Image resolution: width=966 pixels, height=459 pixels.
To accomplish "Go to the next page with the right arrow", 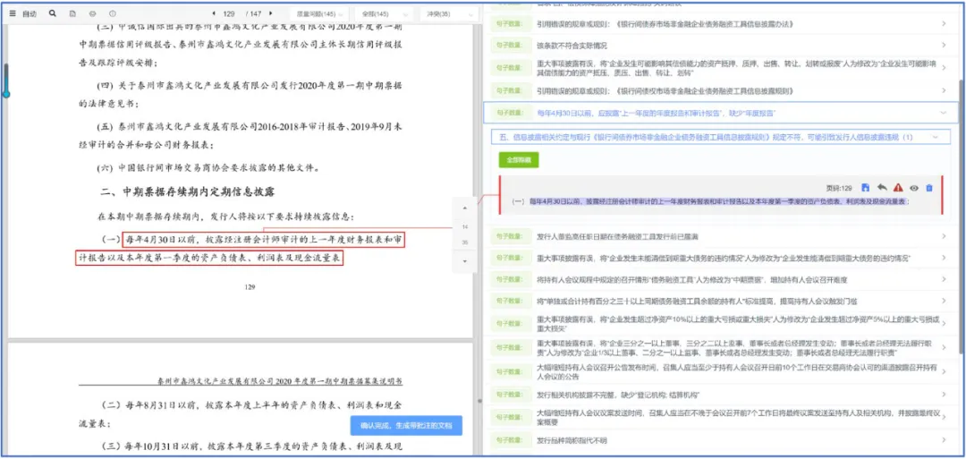I will click(270, 13).
